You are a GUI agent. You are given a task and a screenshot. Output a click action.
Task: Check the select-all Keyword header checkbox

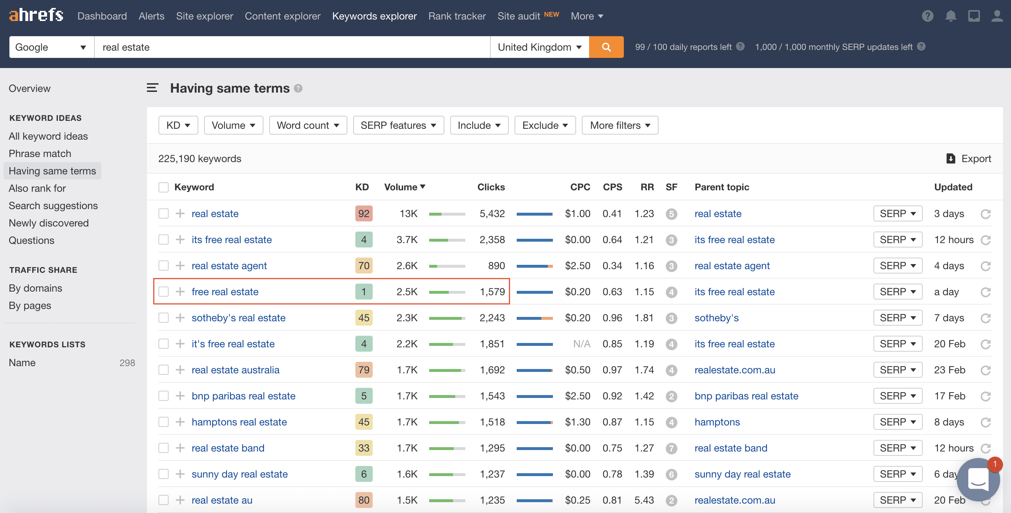163,187
